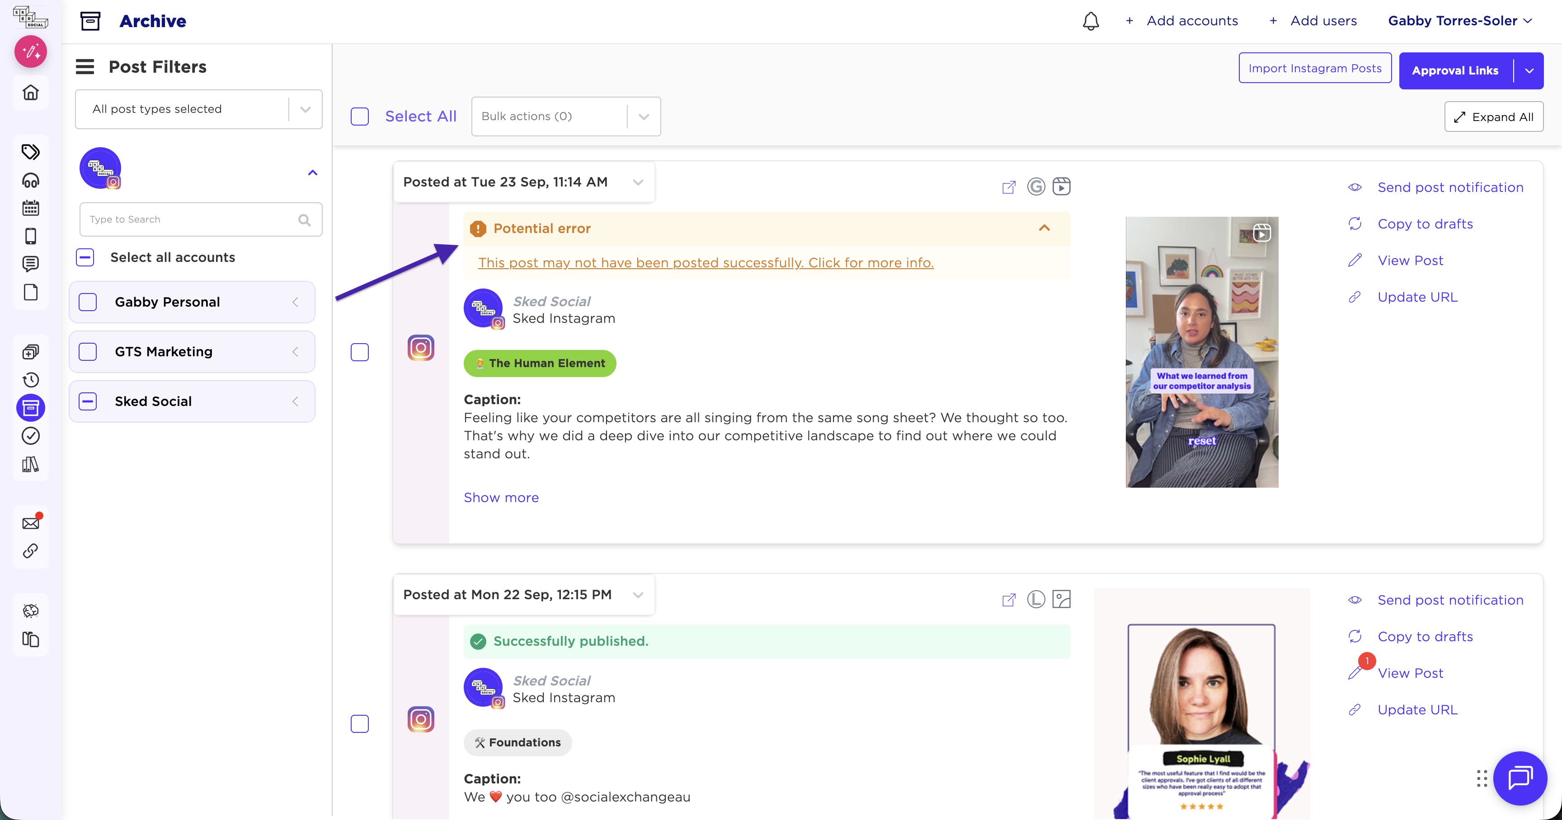The width and height of the screenshot is (1562, 820).
Task: Click Import Instagram Posts button
Action: pos(1314,69)
